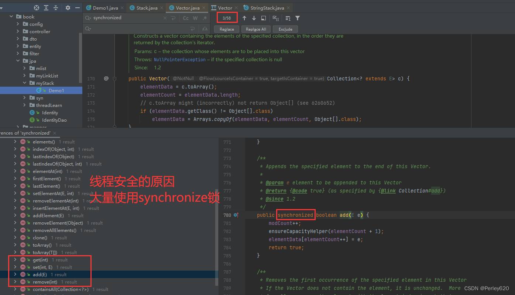Expand the threadLearn folder
This screenshot has height=295, width=515.
(24, 105)
